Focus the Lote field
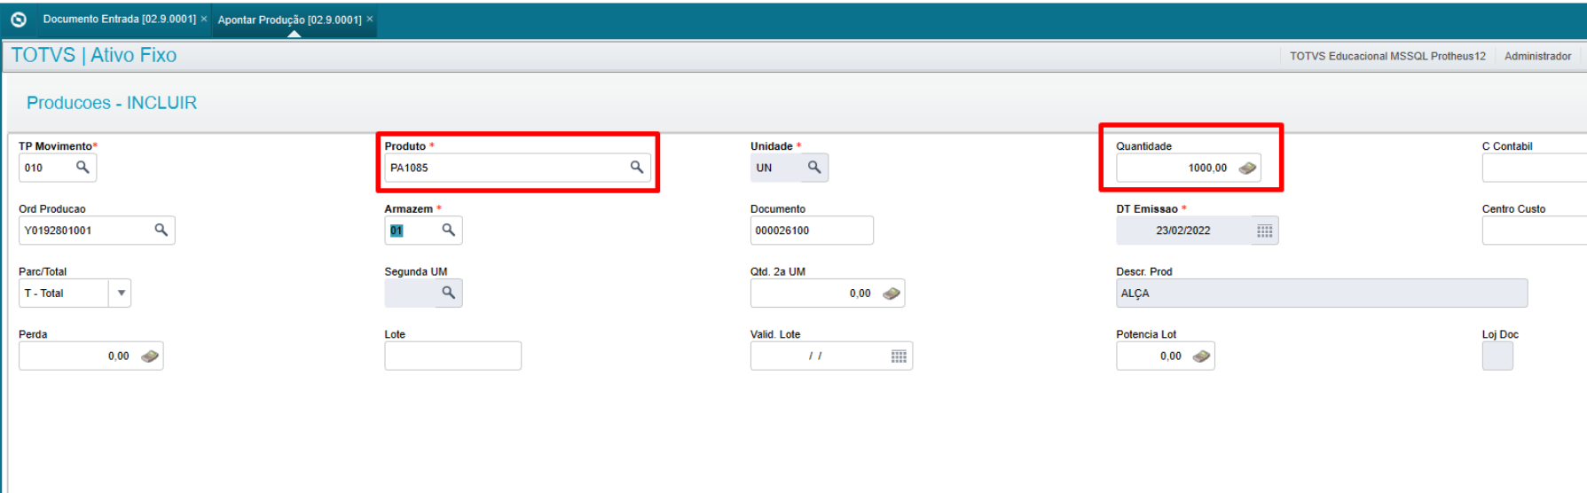The image size is (1587, 493). pyautogui.click(x=452, y=356)
